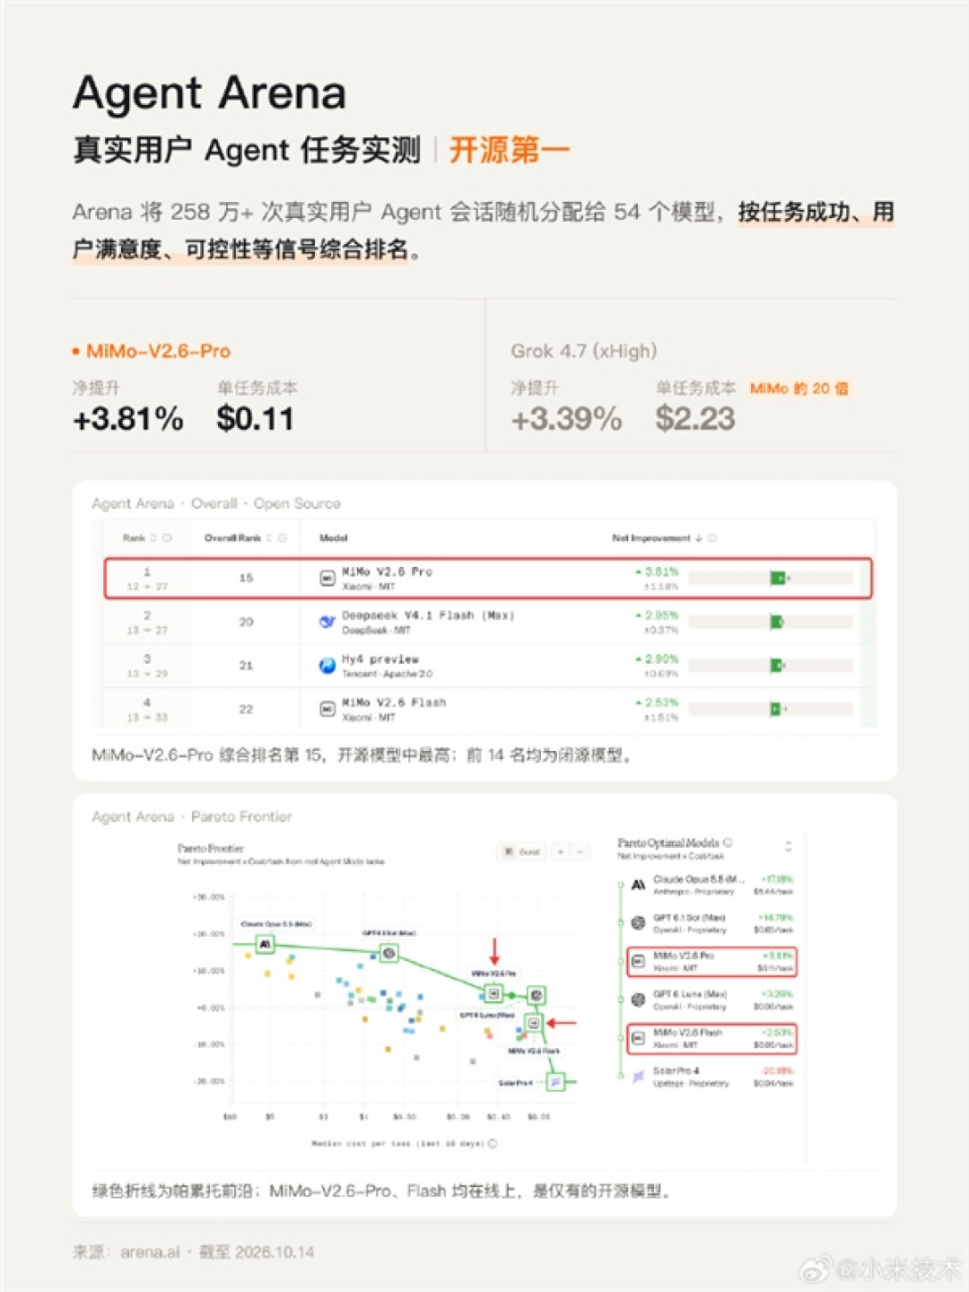The height and width of the screenshot is (1292, 969).
Task: Select Claude Opus 5.5 node on Pareto chart
Action: (x=265, y=944)
